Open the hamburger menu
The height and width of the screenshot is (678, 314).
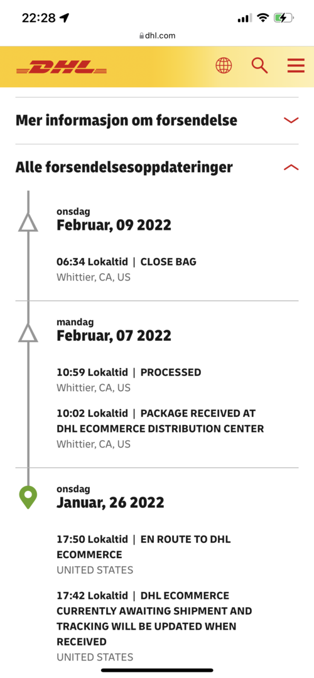pos(296,66)
